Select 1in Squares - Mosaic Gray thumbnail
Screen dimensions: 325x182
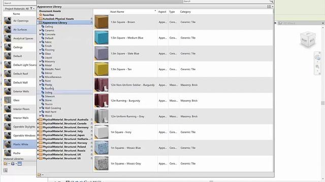pyautogui.click(x=102, y=163)
